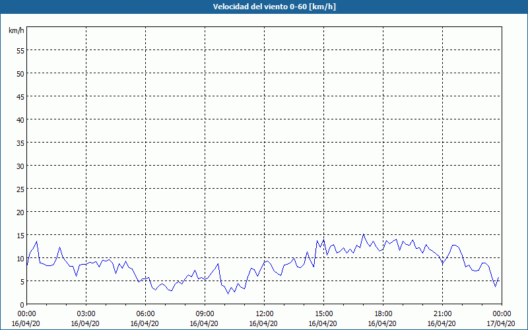Select the '0' y-axis value label
The height and width of the screenshot is (330, 528).
point(22,305)
